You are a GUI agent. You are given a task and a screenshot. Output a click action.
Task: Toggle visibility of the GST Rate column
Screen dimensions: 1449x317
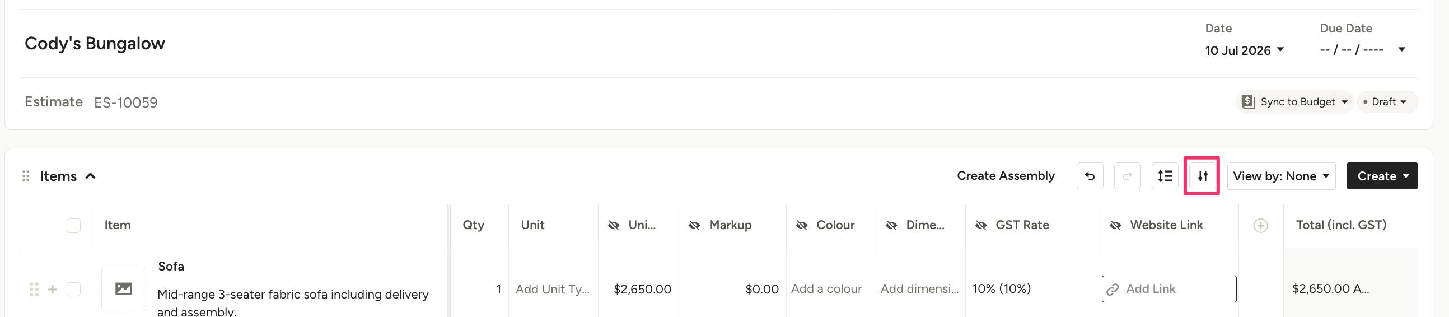[x=981, y=225]
